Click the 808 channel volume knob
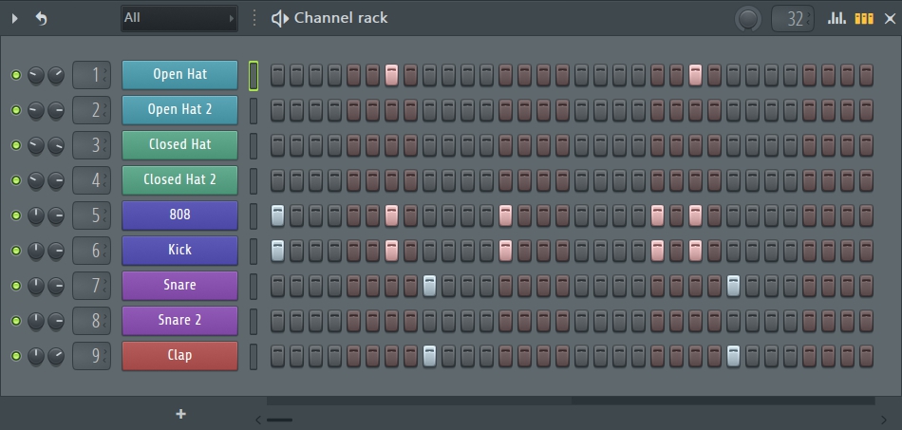The image size is (902, 430). tap(56, 215)
